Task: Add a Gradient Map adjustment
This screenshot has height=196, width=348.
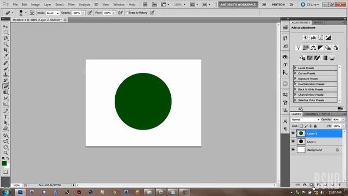Action: (x=325, y=58)
